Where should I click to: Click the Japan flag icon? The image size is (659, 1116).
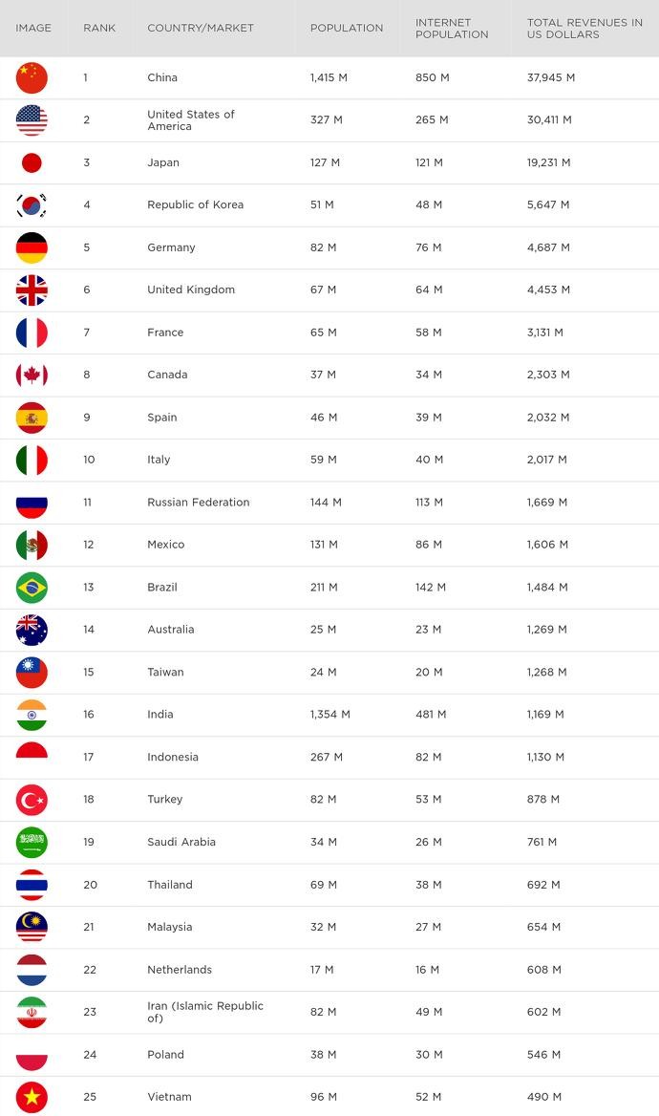pos(32,162)
